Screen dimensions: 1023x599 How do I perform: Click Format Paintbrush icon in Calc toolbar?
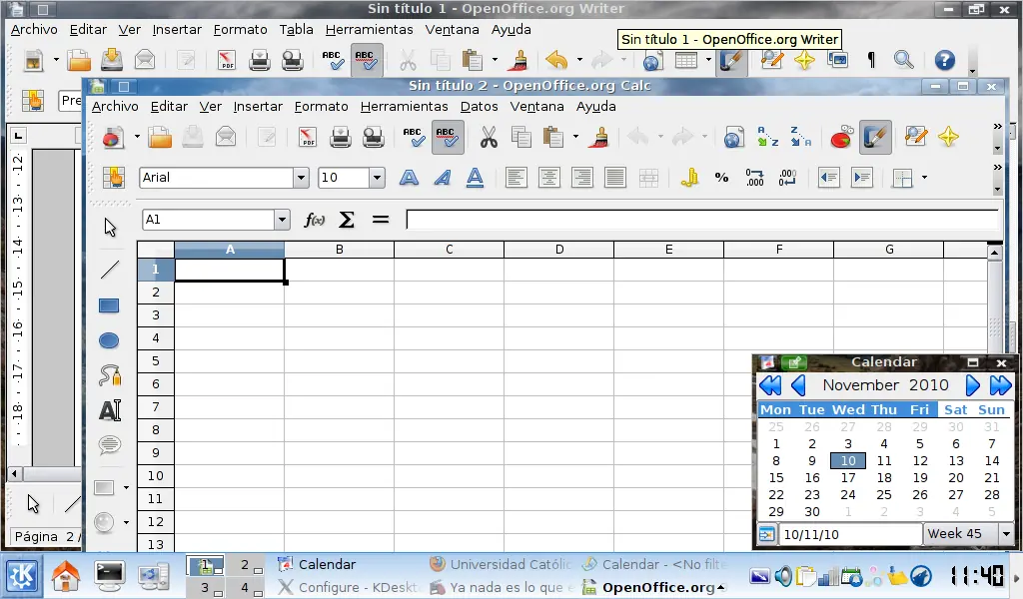pyautogui.click(x=600, y=138)
